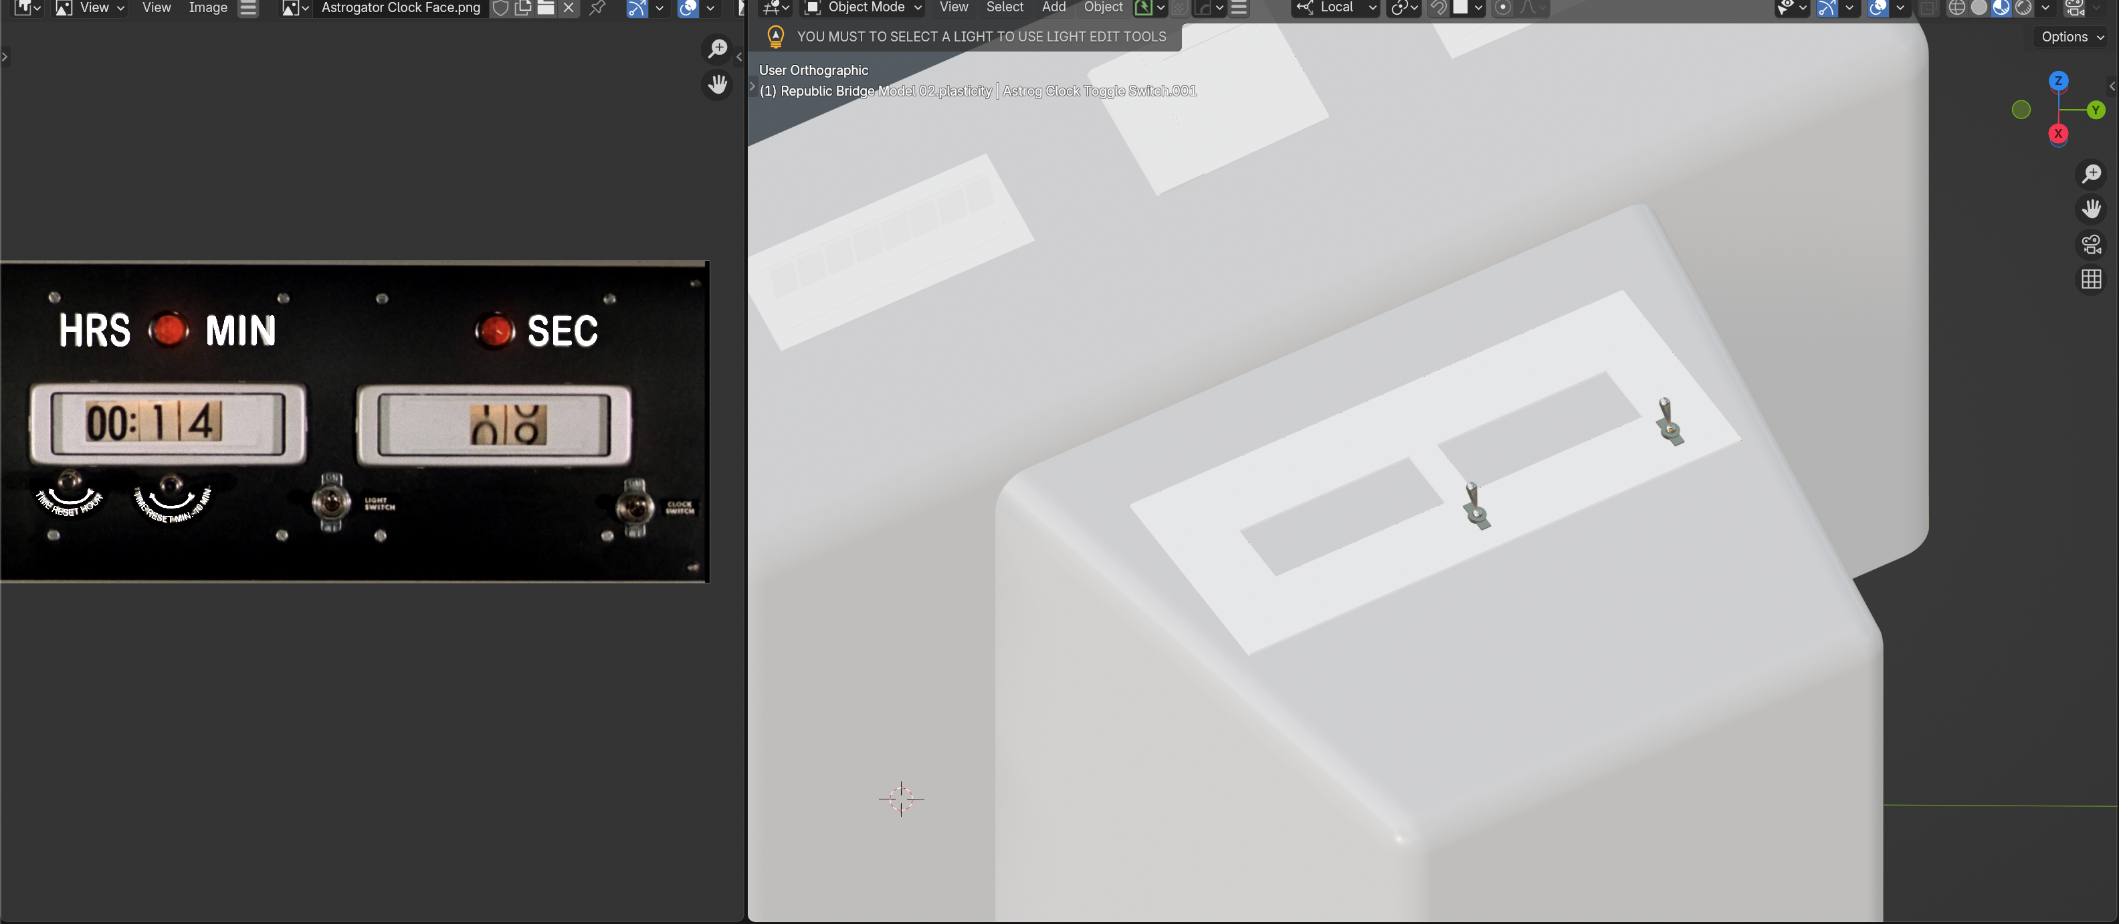
Task: Click the Z axis on navigation gizmo
Action: 2058,81
